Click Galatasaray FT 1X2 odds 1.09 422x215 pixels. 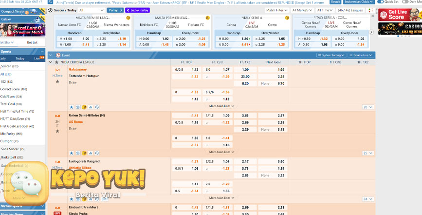[245, 70]
